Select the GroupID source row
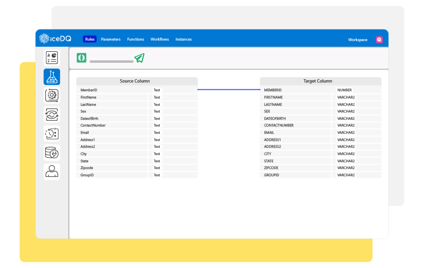The height and width of the screenshot is (268, 424). (x=137, y=175)
